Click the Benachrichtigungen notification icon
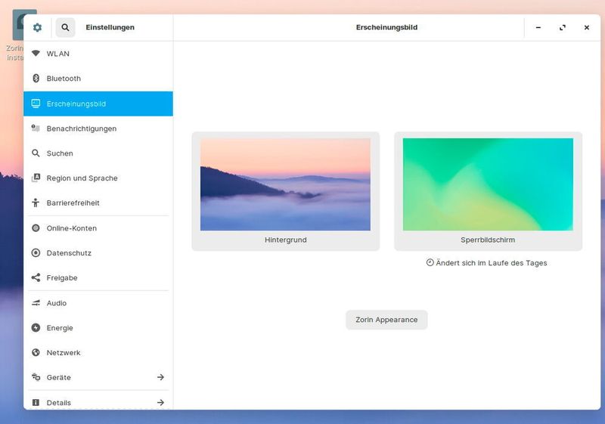This screenshot has height=424, width=605. (x=36, y=128)
